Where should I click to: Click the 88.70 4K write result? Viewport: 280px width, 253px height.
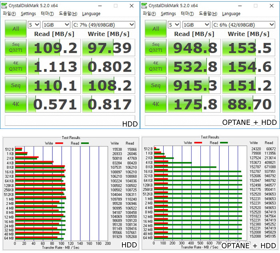point(248,104)
